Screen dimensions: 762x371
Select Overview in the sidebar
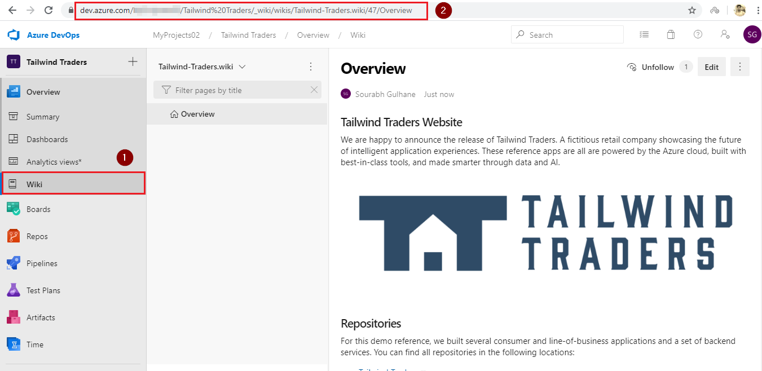coord(73,92)
